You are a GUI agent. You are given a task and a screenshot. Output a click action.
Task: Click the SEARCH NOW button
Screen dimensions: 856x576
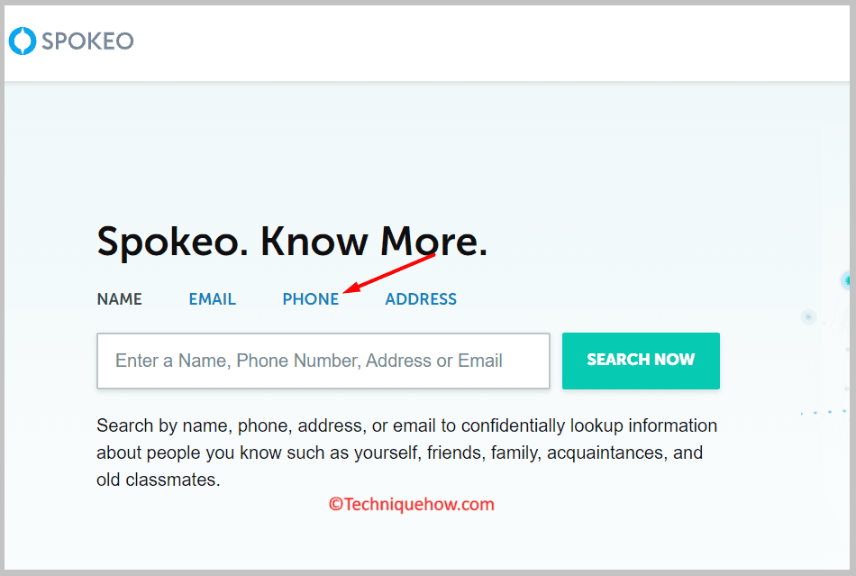click(x=641, y=361)
